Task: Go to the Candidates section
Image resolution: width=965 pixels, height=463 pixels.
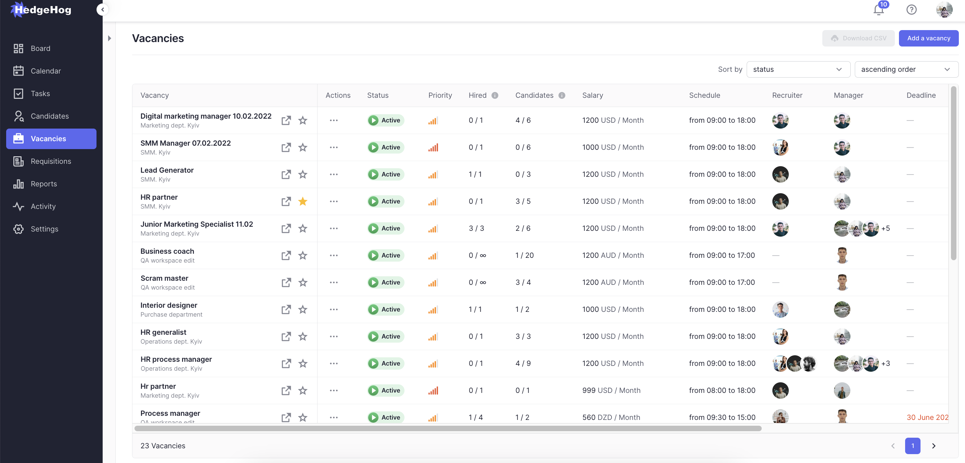Action: [50, 116]
